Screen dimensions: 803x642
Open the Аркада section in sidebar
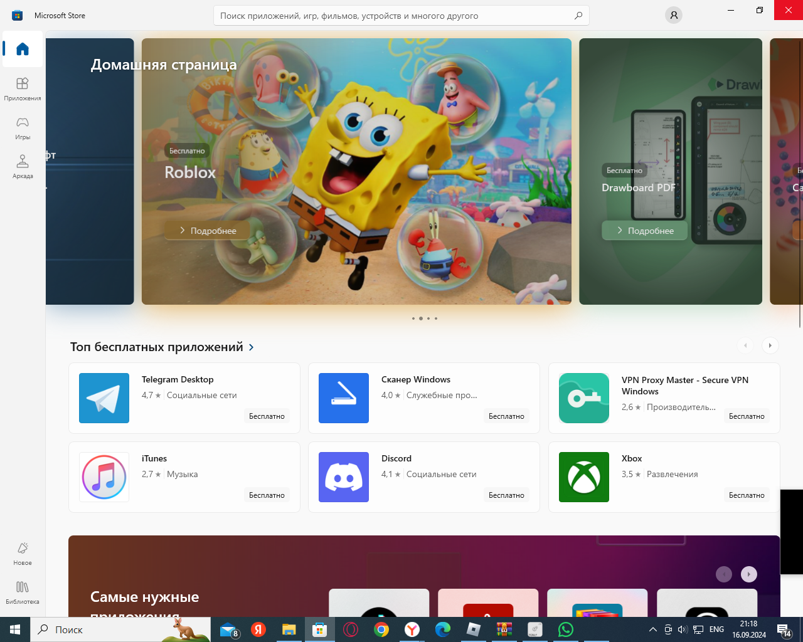[23, 166]
